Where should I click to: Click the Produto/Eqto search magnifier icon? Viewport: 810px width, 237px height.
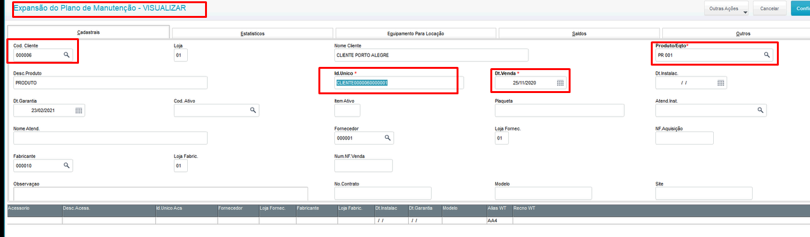tap(767, 55)
